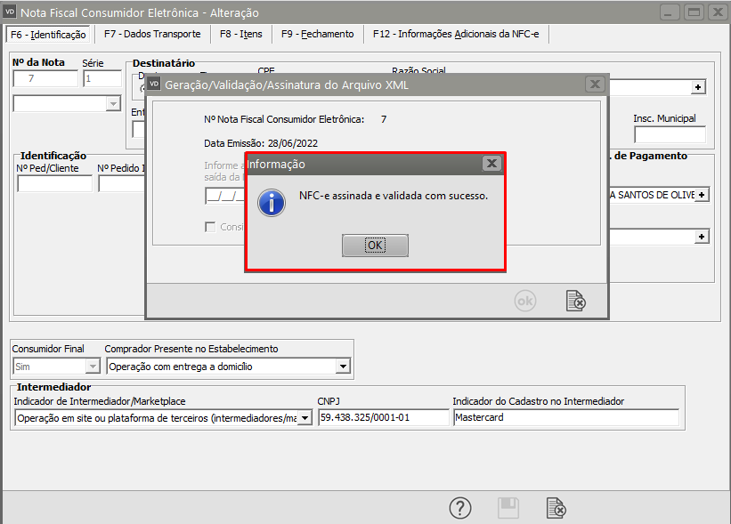
Task: Click the 'Nº Nota Fiscal Consumidor Eletrônica:' label
Action: tap(284, 119)
